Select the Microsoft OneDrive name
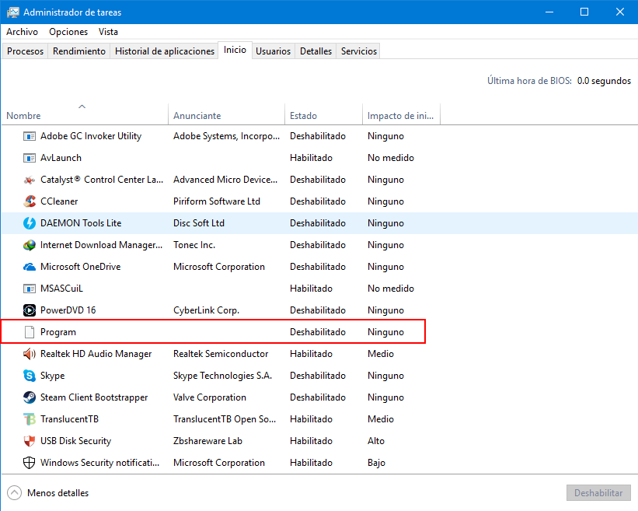This screenshot has height=511, width=638. tap(80, 267)
